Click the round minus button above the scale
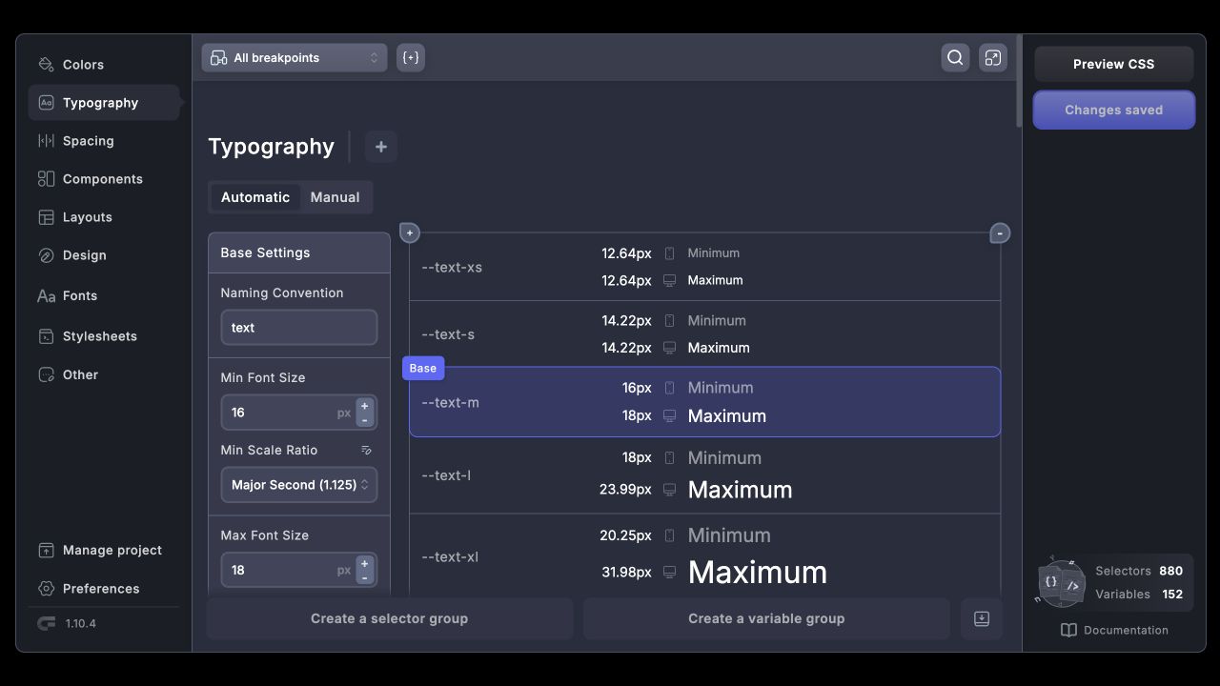Image resolution: width=1220 pixels, height=686 pixels. 1000,233
